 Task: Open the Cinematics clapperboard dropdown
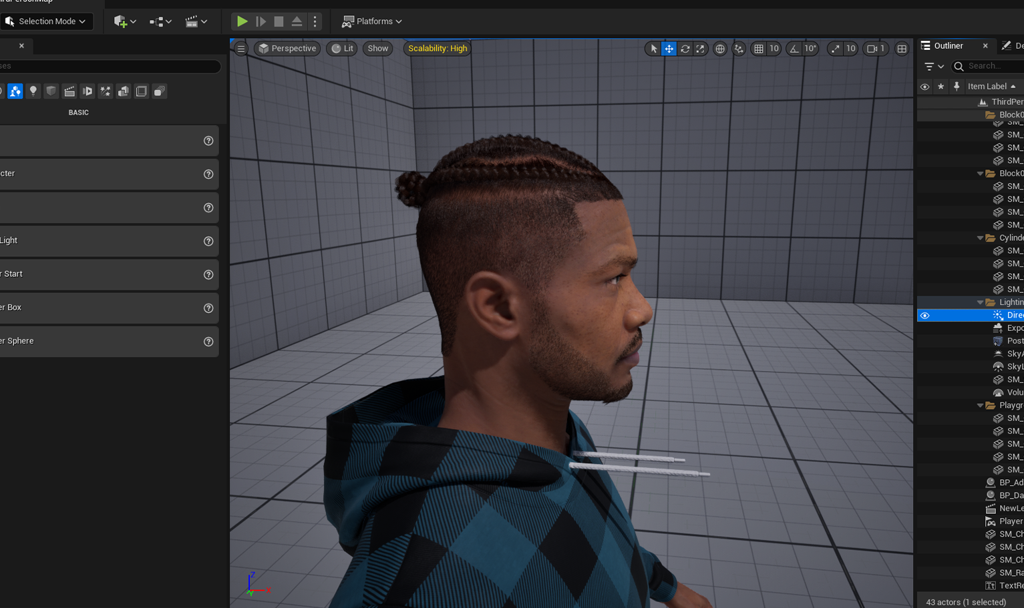coord(196,21)
